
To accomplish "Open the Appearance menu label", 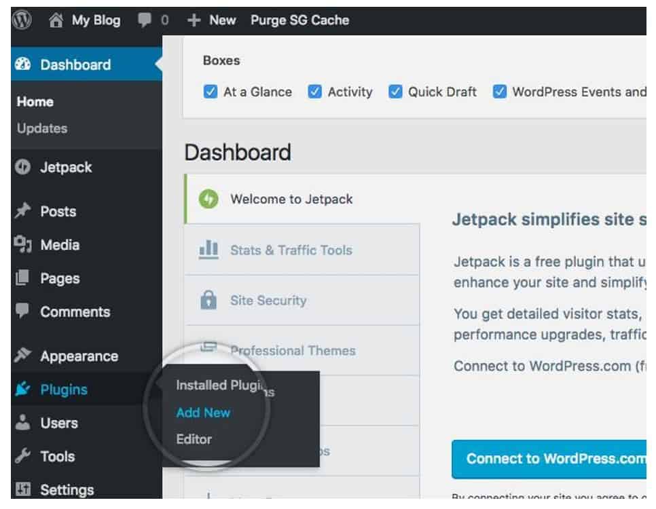I will point(79,356).
